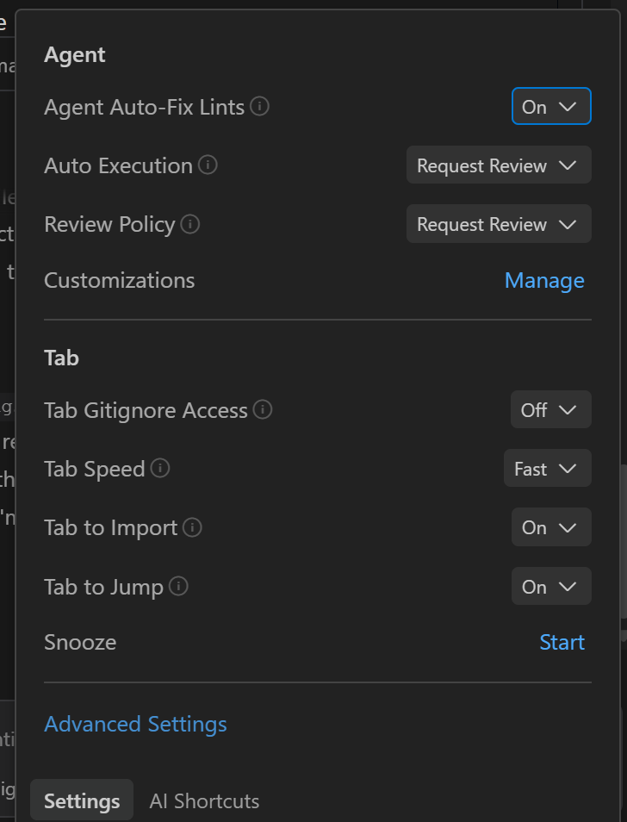
Task: Toggle the Tab to Import On setting
Action: click(550, 527)
